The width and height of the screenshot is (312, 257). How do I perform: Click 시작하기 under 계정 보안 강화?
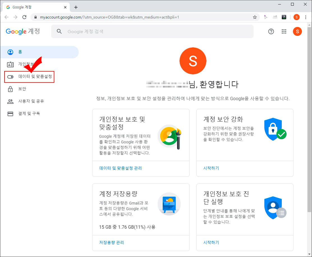pyautogui.click(x=211, y=168)
